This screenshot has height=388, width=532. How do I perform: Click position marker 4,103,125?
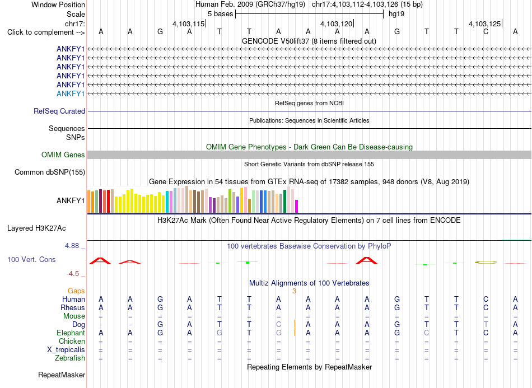[484, 24]
